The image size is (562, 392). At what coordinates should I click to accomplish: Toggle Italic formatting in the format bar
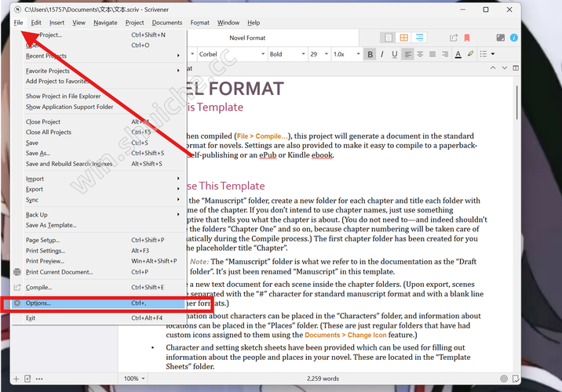point(382,54)
